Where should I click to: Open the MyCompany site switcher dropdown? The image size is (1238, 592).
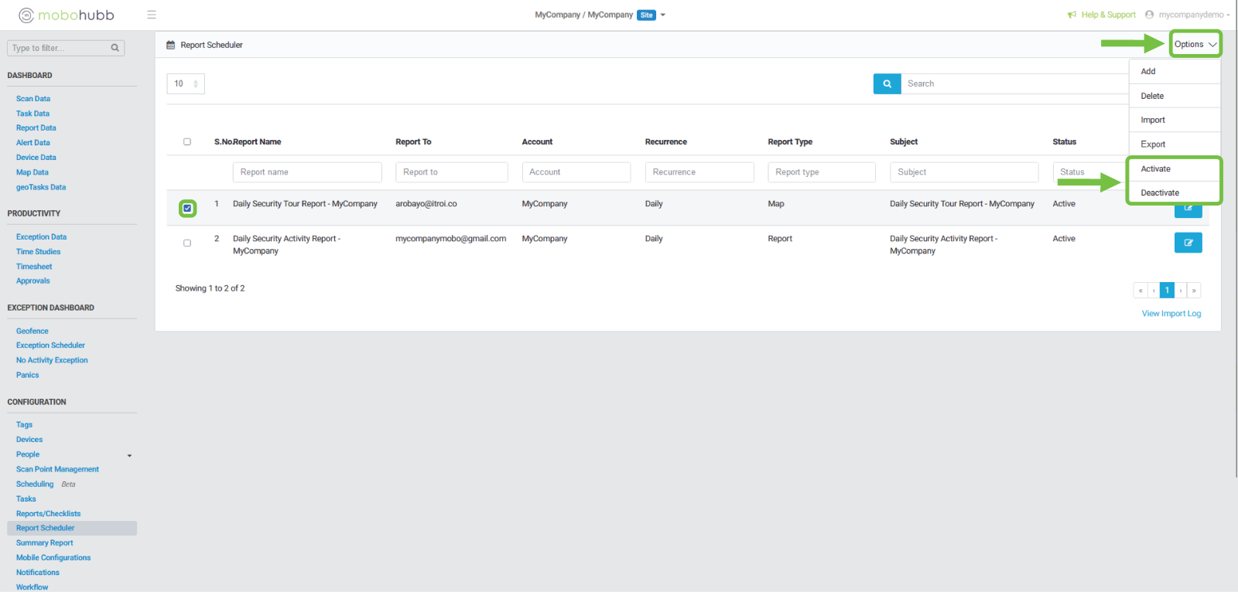(x=663, y=15)
